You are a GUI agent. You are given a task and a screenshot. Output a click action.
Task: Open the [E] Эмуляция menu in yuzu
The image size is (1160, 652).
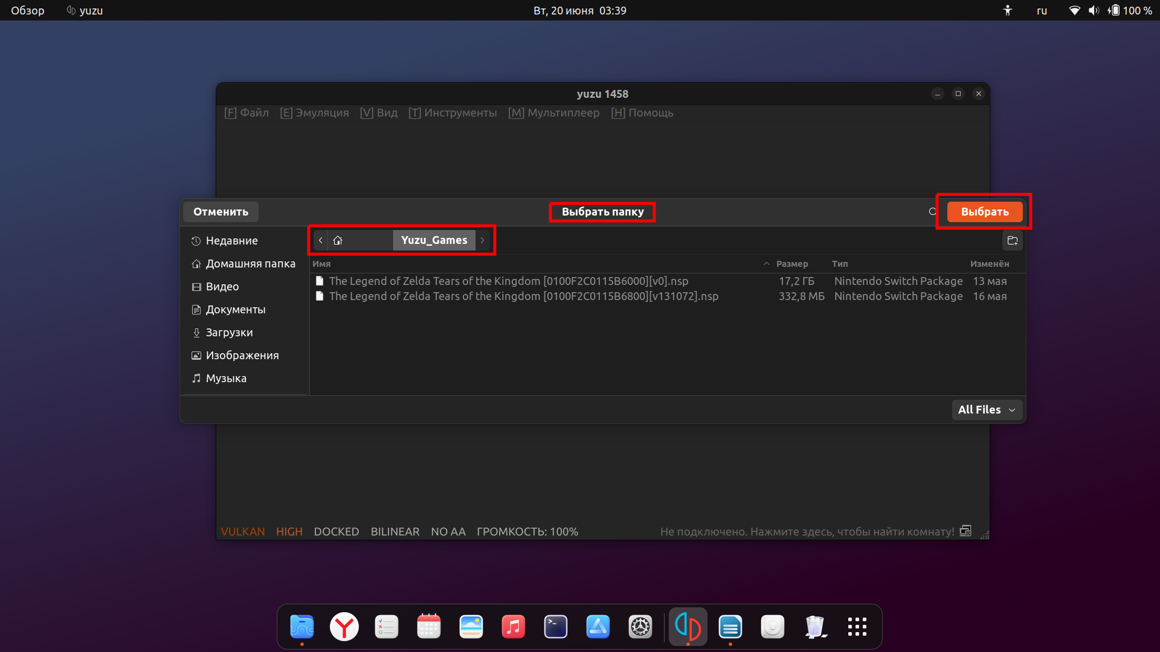click(314, 113)
